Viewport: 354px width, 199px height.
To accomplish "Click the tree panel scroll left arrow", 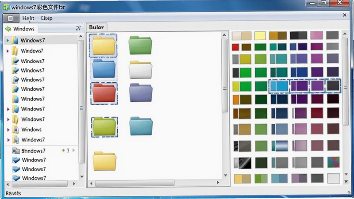I will (x=8, y=184).
